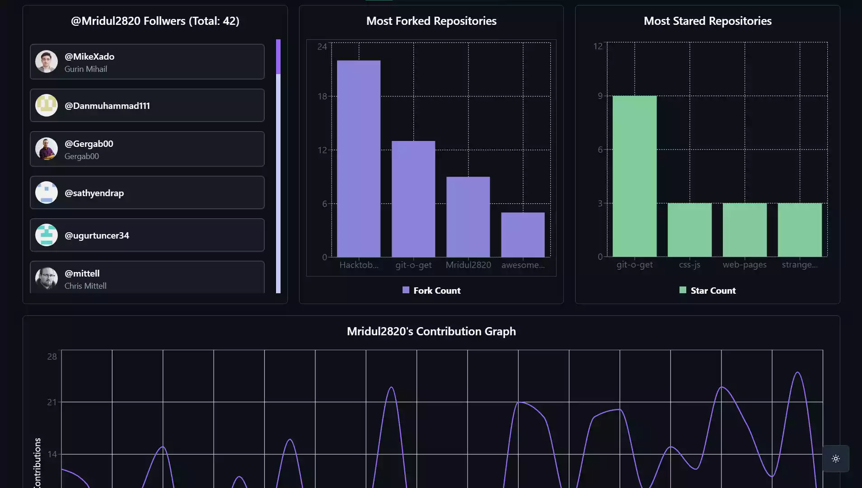Viewport: 862px width, 488px height.
Task: Click the Fork Count legend label
Action: pyautogui.click(x=437, y=291)
